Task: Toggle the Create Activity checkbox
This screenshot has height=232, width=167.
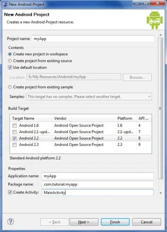Action: pos(10,192)
